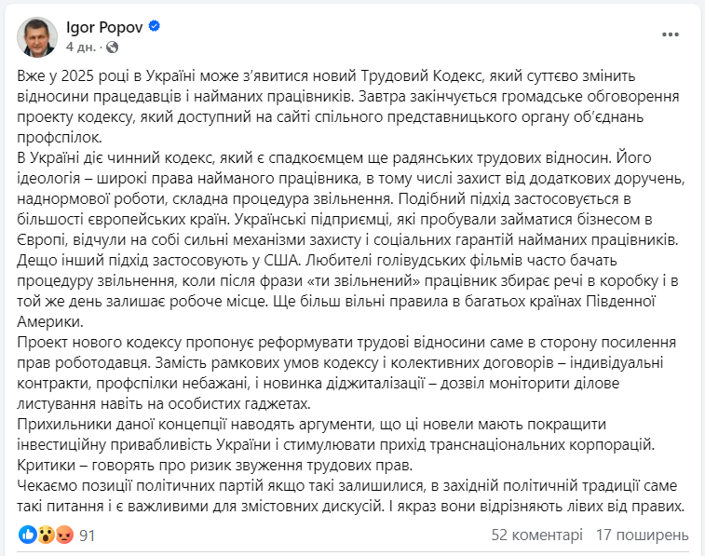Open the three-dot post options menu
Screen dimensions: 705x556
pos(671,34)
